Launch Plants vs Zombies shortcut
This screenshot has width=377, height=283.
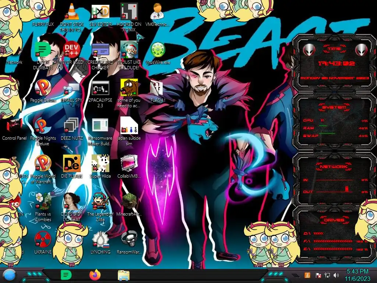click(x=43, y=202)
